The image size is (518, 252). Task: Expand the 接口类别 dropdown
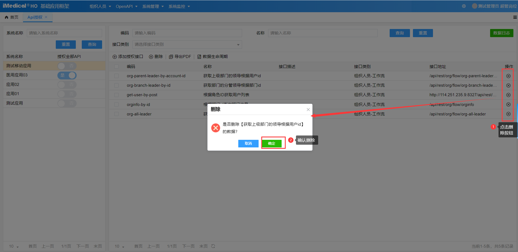click(187, 44)
